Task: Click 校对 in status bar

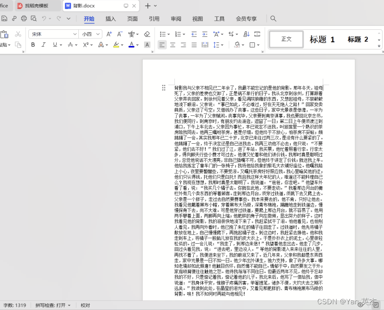Action: click(x=85, y=305)
